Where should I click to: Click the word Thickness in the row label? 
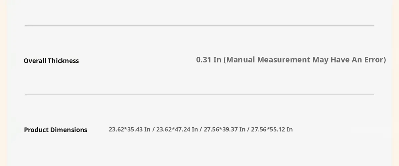pos(63,61)
